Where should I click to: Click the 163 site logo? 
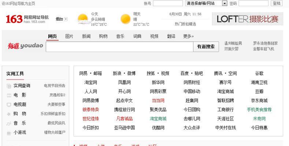[27, 19]
